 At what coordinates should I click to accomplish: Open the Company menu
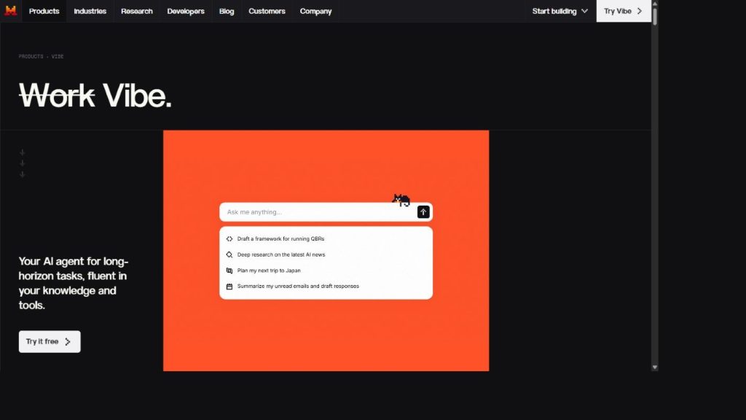point(315,11)
